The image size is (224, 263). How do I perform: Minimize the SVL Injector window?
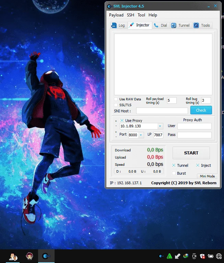point(209,7)
